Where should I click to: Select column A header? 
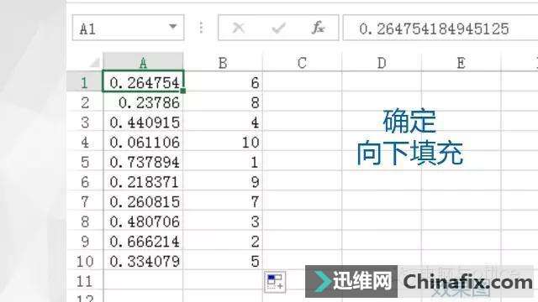point(143,62)
